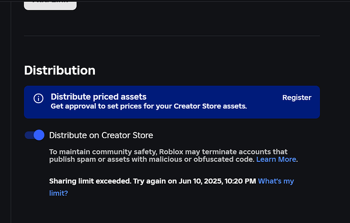
Task: Click the Sharing limit exceeded message
Action: (90, 181)
